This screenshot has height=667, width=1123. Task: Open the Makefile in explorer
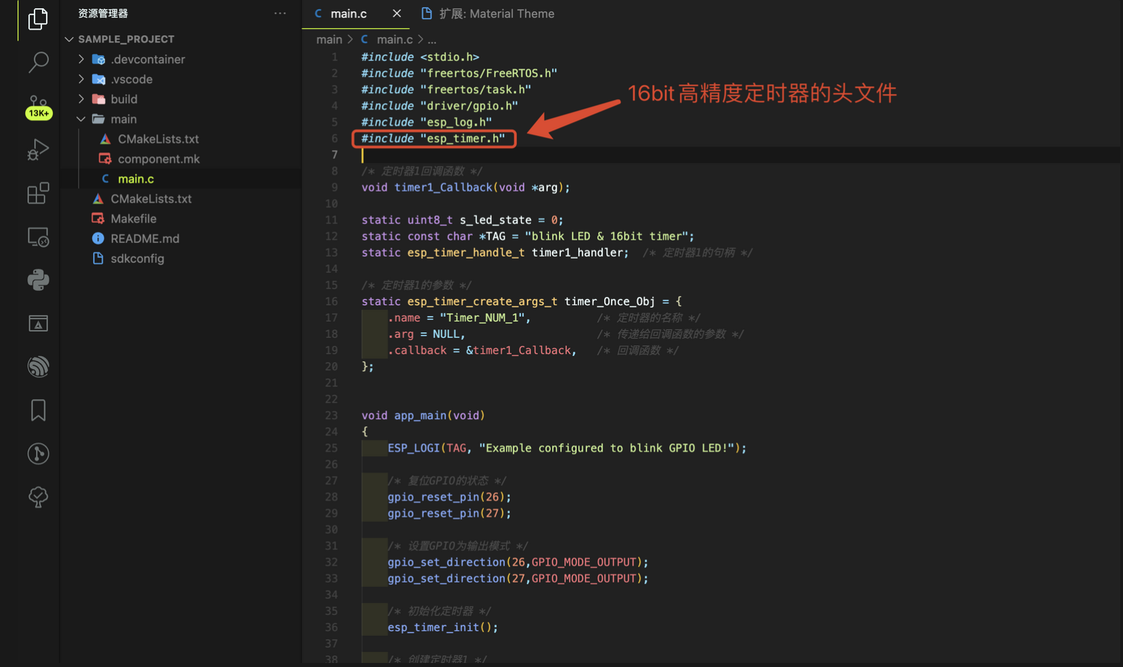tap(133, 219)
